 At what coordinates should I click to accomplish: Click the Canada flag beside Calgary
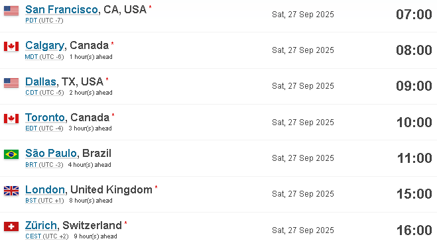[11, 46]
